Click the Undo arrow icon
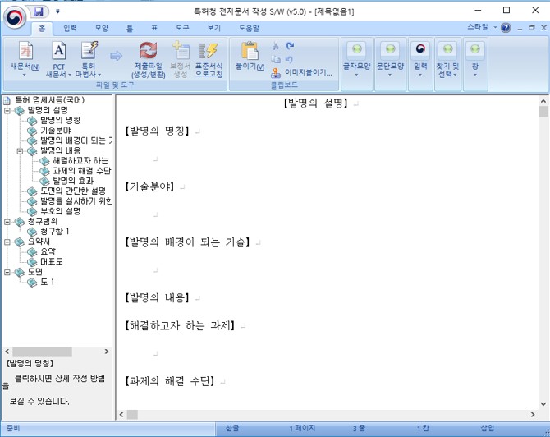The width and height of the screenshot is (550, 437). [289, 59]
